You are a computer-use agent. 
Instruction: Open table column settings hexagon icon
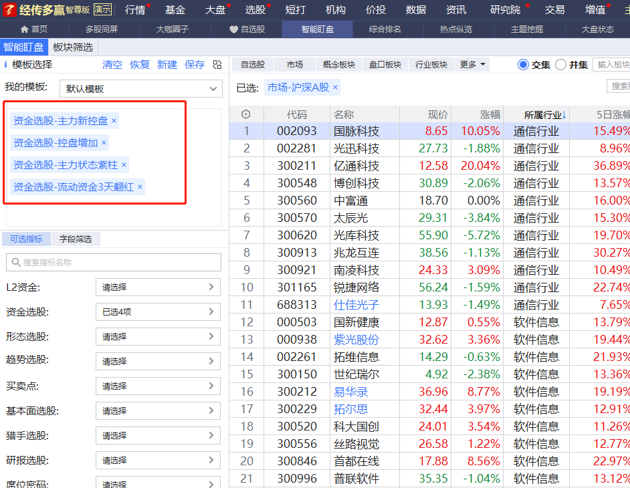[x=246, y=114]
